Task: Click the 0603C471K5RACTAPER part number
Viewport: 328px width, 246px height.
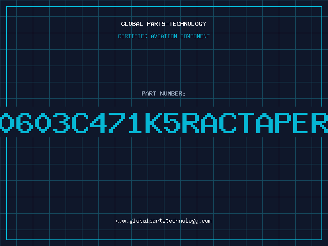Action: point(164,123)
